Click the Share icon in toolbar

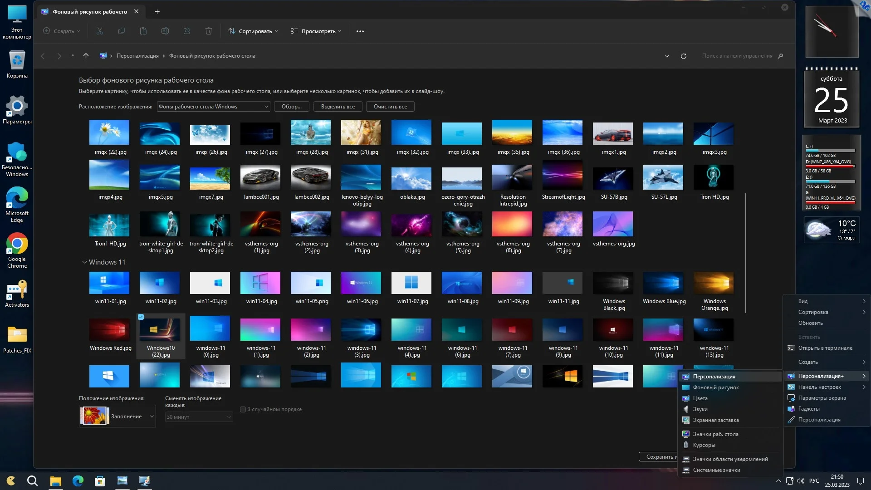tap(187, 31)
